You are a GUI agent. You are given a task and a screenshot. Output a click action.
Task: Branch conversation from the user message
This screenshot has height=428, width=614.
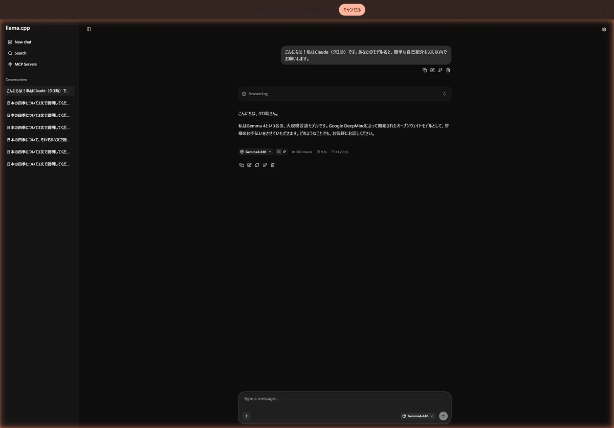coord(440,70)
